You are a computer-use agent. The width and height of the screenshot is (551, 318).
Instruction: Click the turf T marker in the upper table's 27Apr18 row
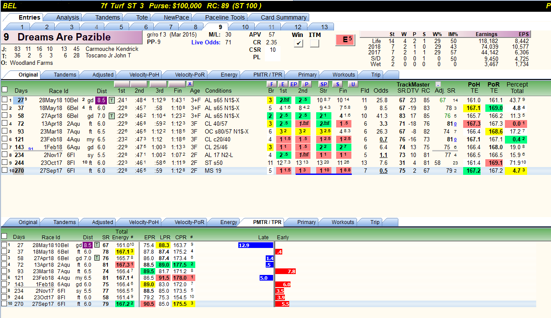pyautogui.click(x=112, y=116)
